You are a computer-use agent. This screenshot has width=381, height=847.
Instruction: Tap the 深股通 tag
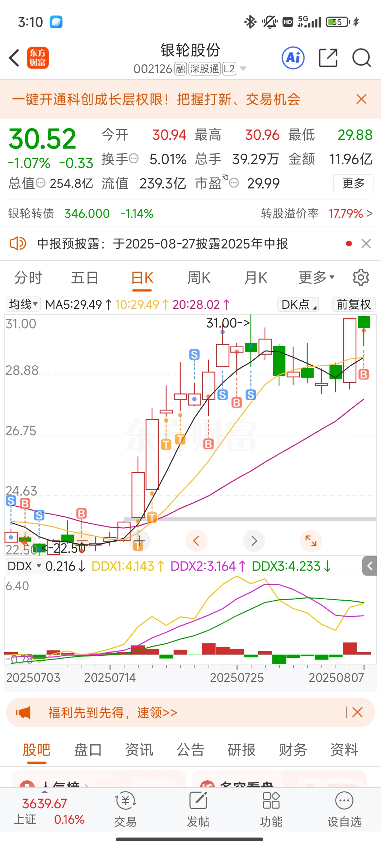click(205, 68)
